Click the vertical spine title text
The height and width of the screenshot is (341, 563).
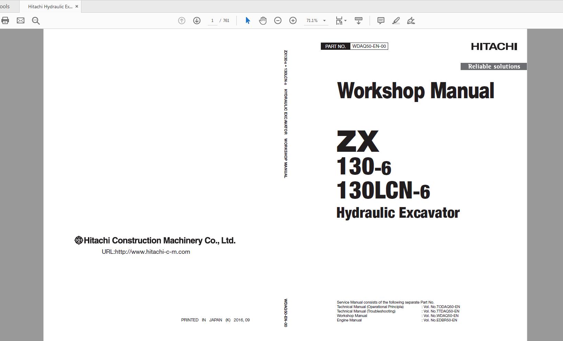click(x=285, y=114)
